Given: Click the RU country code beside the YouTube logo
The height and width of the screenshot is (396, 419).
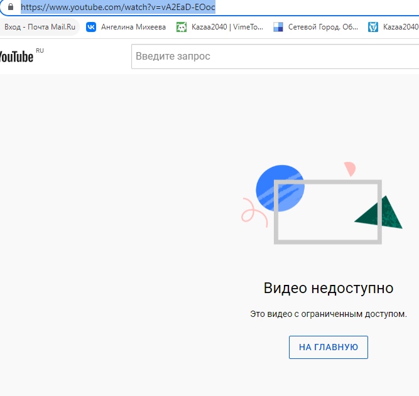Looking at the screenshot, I should 40,51.
